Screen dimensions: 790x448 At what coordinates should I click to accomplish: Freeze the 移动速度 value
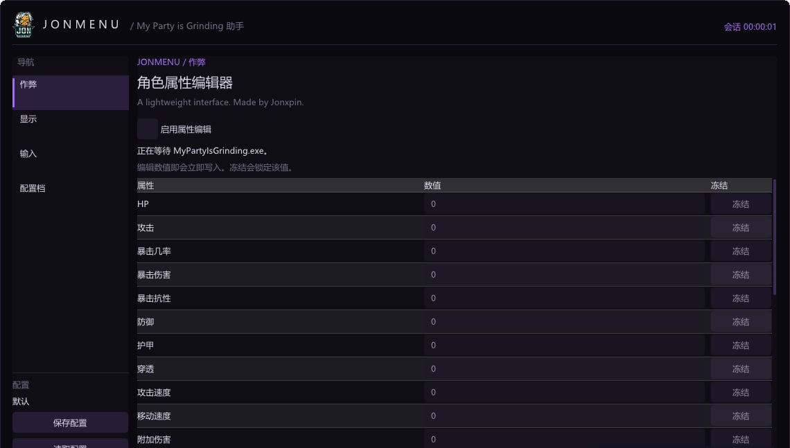tap(741, 415)
